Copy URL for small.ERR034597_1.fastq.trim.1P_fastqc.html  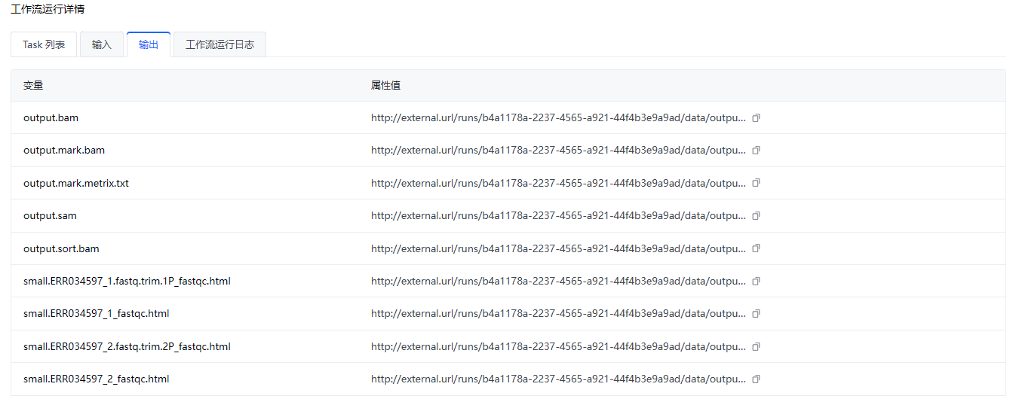(757, 282)
